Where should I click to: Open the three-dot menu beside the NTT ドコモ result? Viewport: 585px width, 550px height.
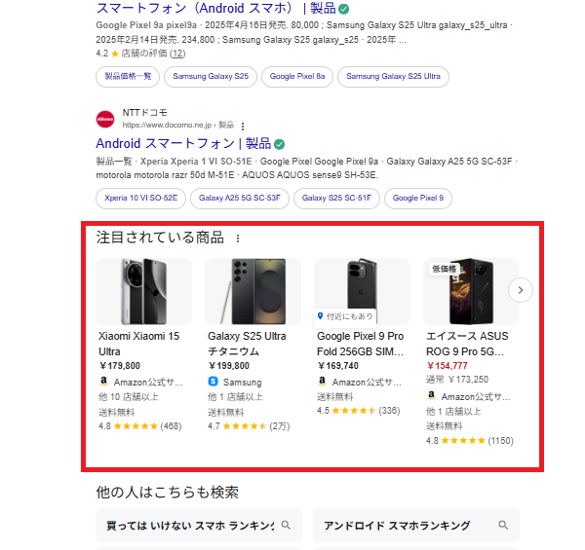[x=243, y=127]
